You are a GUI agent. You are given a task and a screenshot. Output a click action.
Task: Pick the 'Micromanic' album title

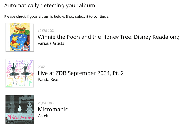53,109
